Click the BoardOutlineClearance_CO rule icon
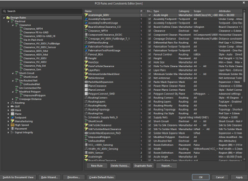 [x=86, y=27]
